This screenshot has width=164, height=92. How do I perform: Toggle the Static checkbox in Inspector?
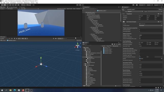click(158, 9)
